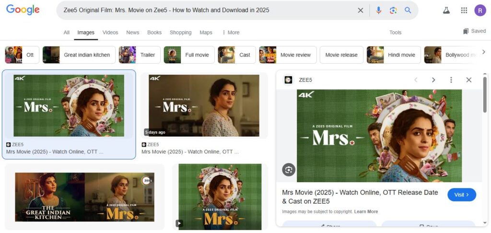Click the Visit button
Screen dimensions: 491x233
click(x=461, y=195)
